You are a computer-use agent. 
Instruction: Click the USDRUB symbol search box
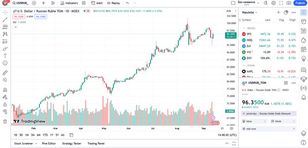pos(20,3)
